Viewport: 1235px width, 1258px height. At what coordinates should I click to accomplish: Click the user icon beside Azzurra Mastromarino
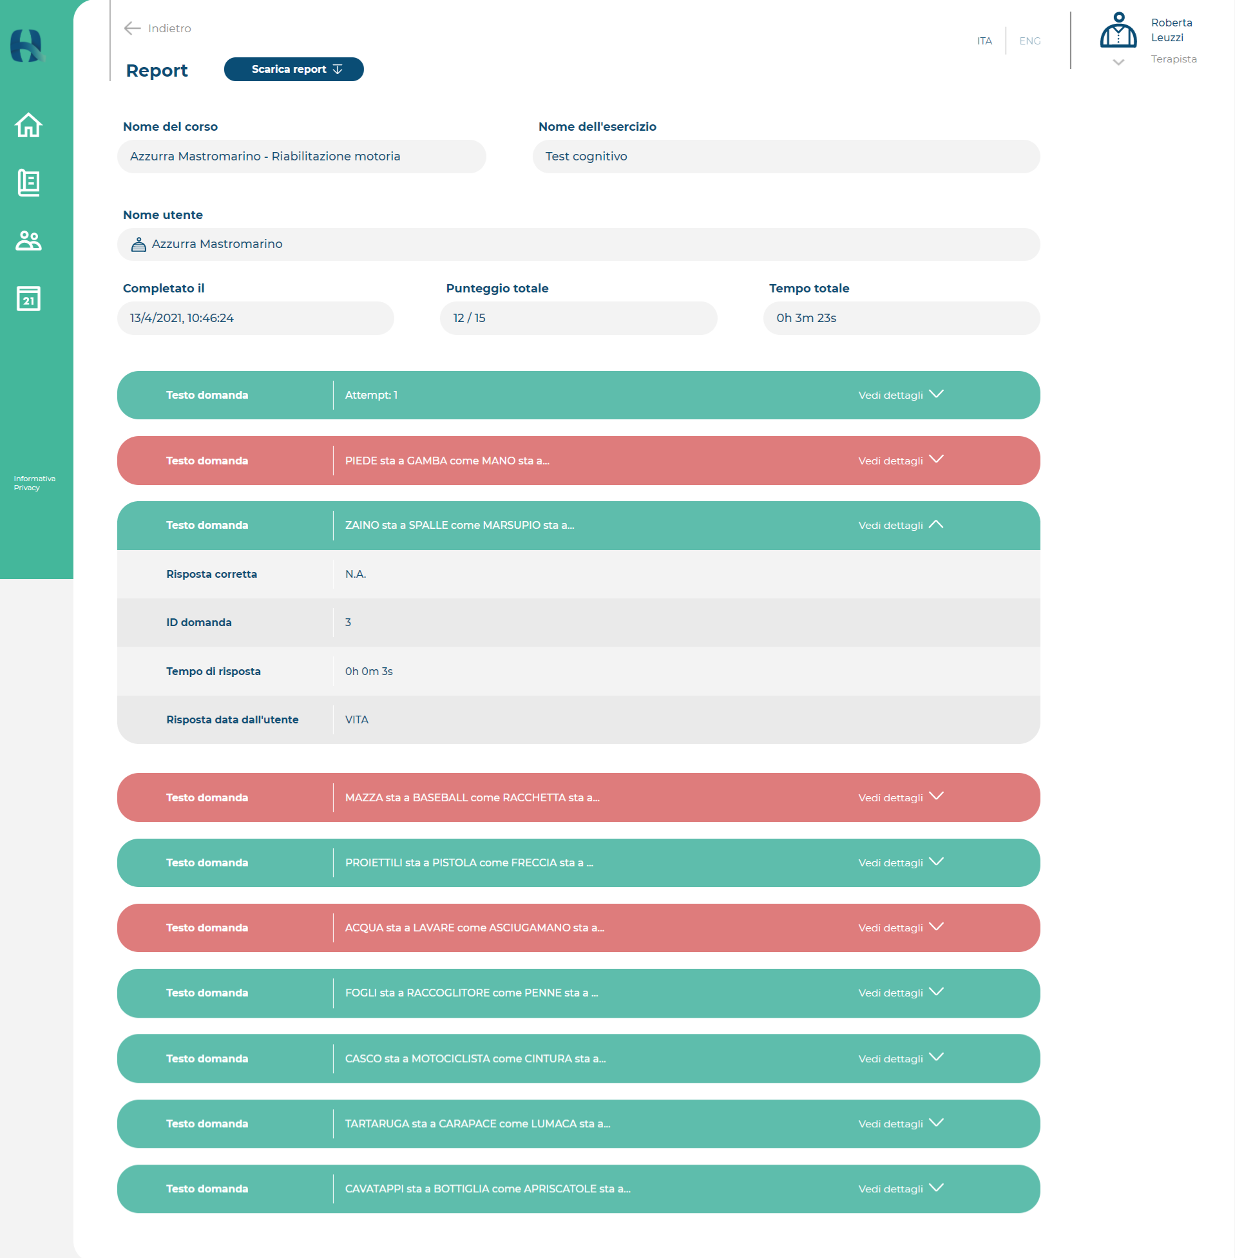tap(138, 245)
